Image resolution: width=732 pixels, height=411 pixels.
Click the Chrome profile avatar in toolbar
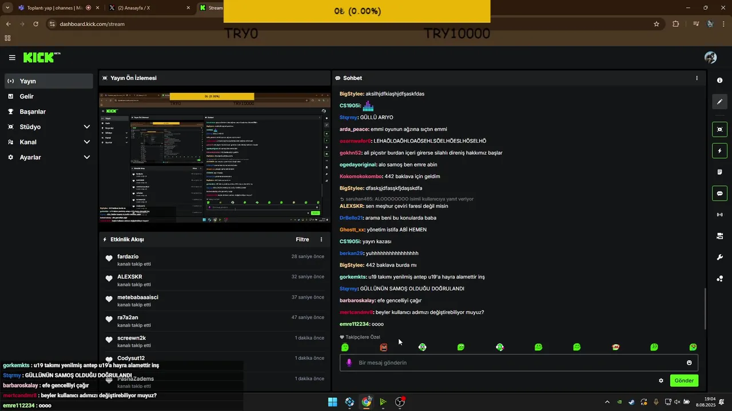pos(710,24)
